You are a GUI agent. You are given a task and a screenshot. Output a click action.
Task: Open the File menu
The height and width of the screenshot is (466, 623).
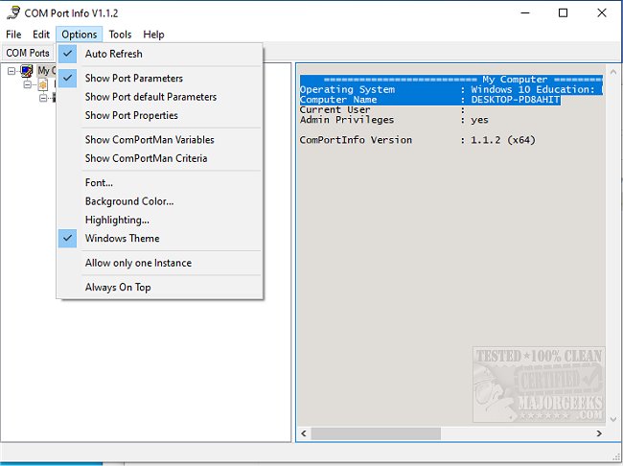click(x=13, y=35)
